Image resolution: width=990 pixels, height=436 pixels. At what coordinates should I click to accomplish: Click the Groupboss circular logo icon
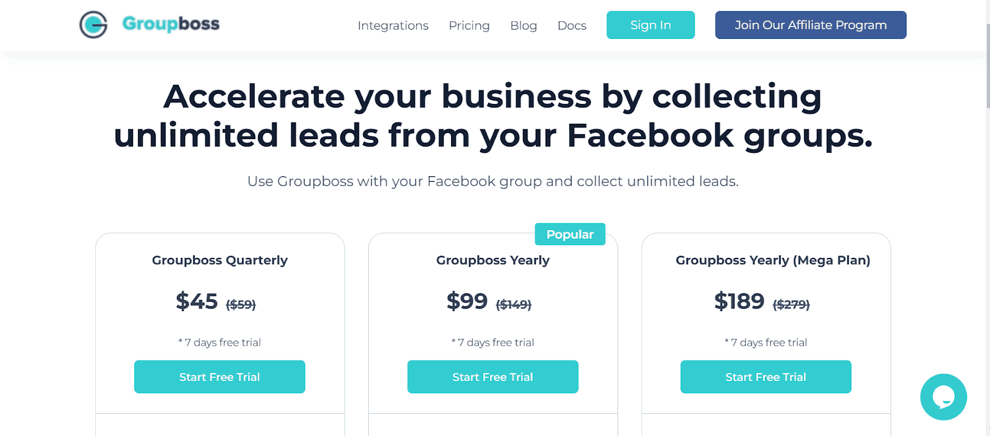coord(93,25)
